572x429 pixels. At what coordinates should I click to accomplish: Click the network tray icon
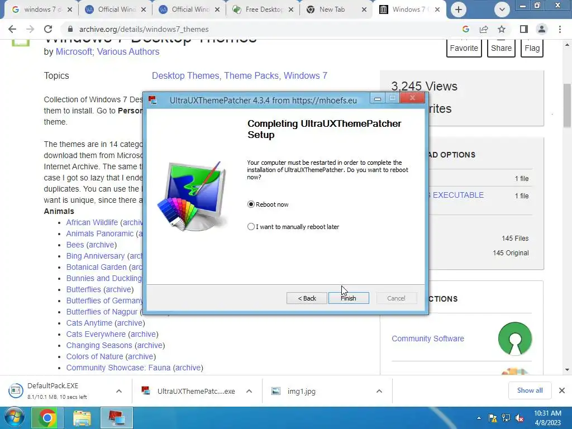click(x=506, y=418)
